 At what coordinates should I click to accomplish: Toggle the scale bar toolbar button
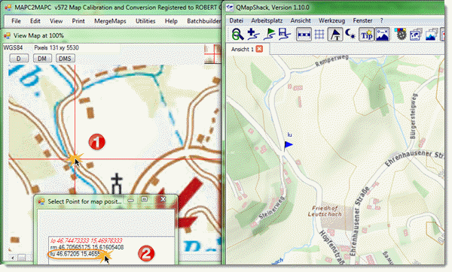point(304,35)
